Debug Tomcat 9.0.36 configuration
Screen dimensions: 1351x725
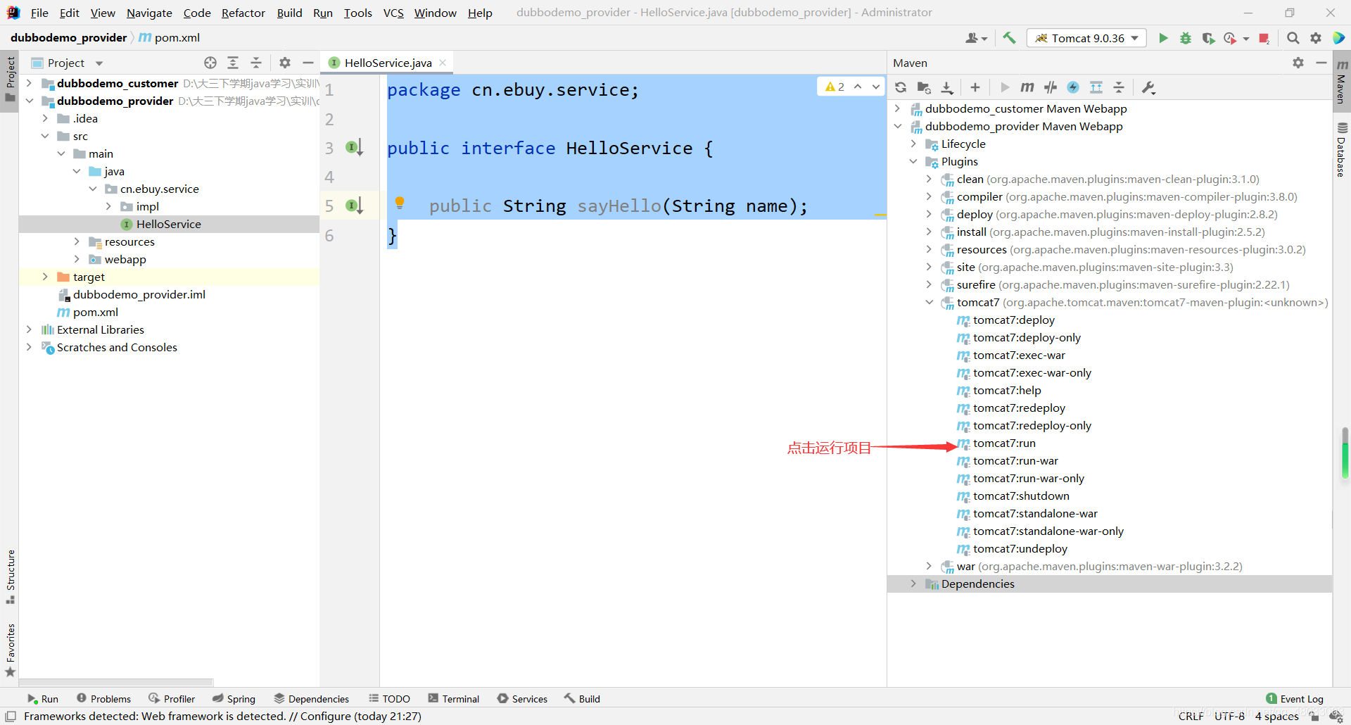[1186, 38]
